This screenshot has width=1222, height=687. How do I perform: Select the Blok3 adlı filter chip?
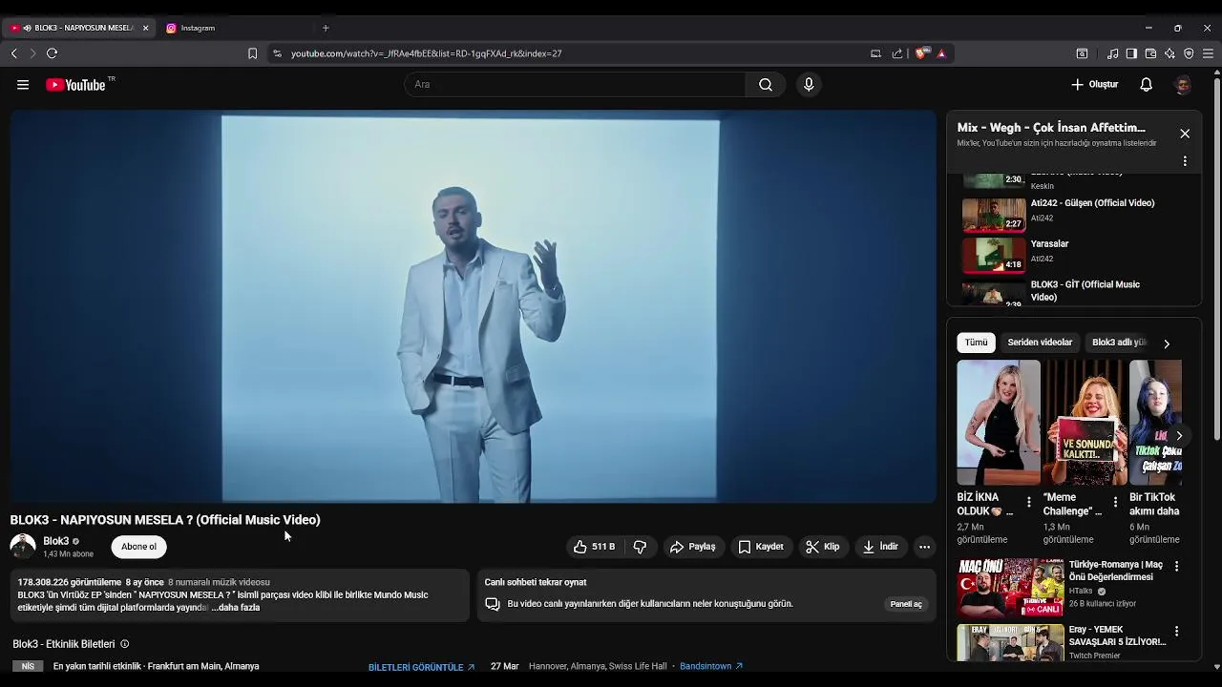point(1119,343)
